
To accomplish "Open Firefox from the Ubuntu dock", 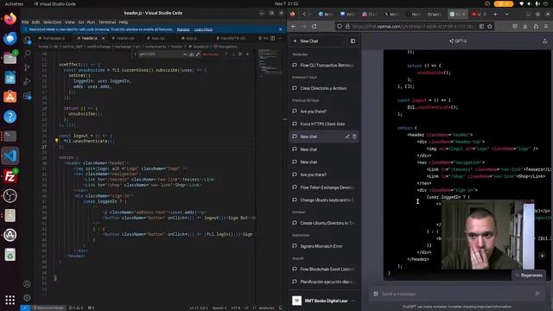I will (10, 18).
